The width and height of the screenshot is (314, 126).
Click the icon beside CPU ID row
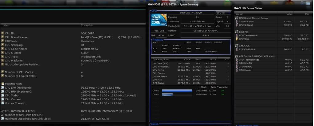pyautogui.click(x=3, y=33)
